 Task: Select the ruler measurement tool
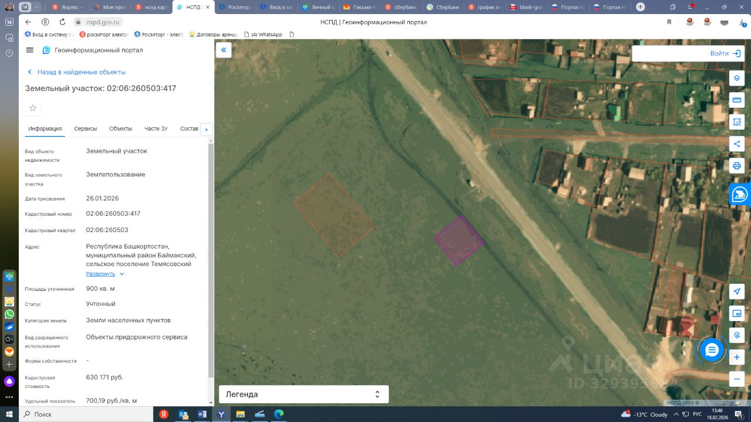click(x=737, y=100)
